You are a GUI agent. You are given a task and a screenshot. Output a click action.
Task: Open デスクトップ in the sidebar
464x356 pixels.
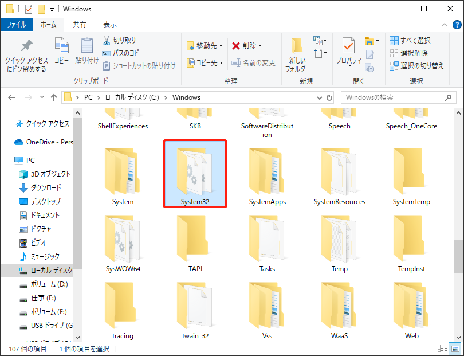pos(40,201)
